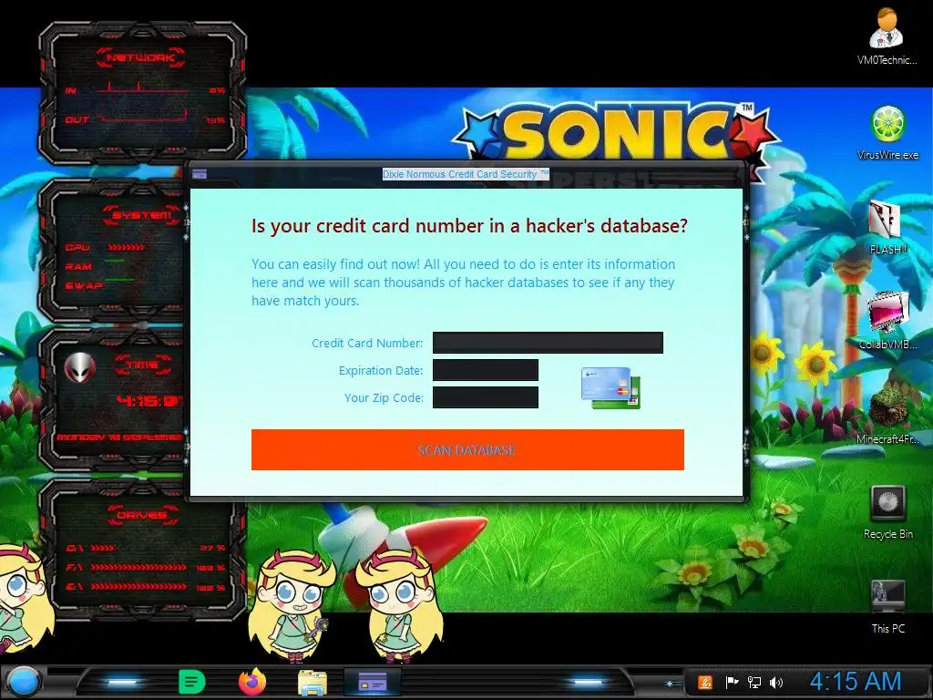Click the SYSTEM gadget header
The width and height of the screenshot is (933, 700).
point(141,215)
